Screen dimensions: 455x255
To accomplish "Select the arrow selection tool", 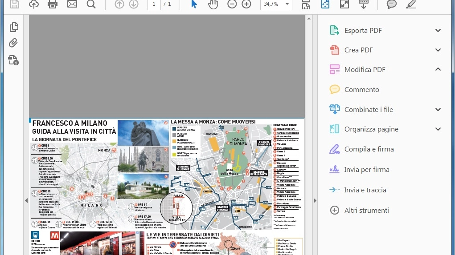I will pyautogui.click(x=194, y=4).
